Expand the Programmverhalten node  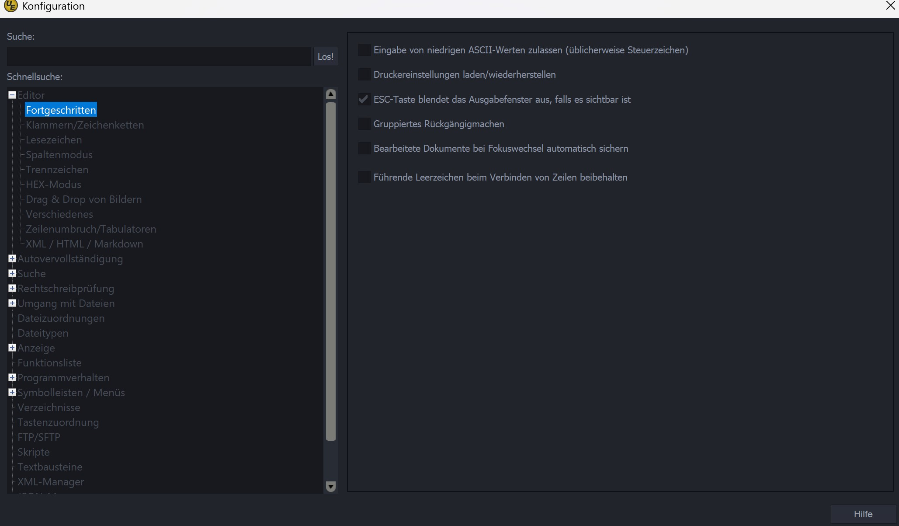click(12, 377)
